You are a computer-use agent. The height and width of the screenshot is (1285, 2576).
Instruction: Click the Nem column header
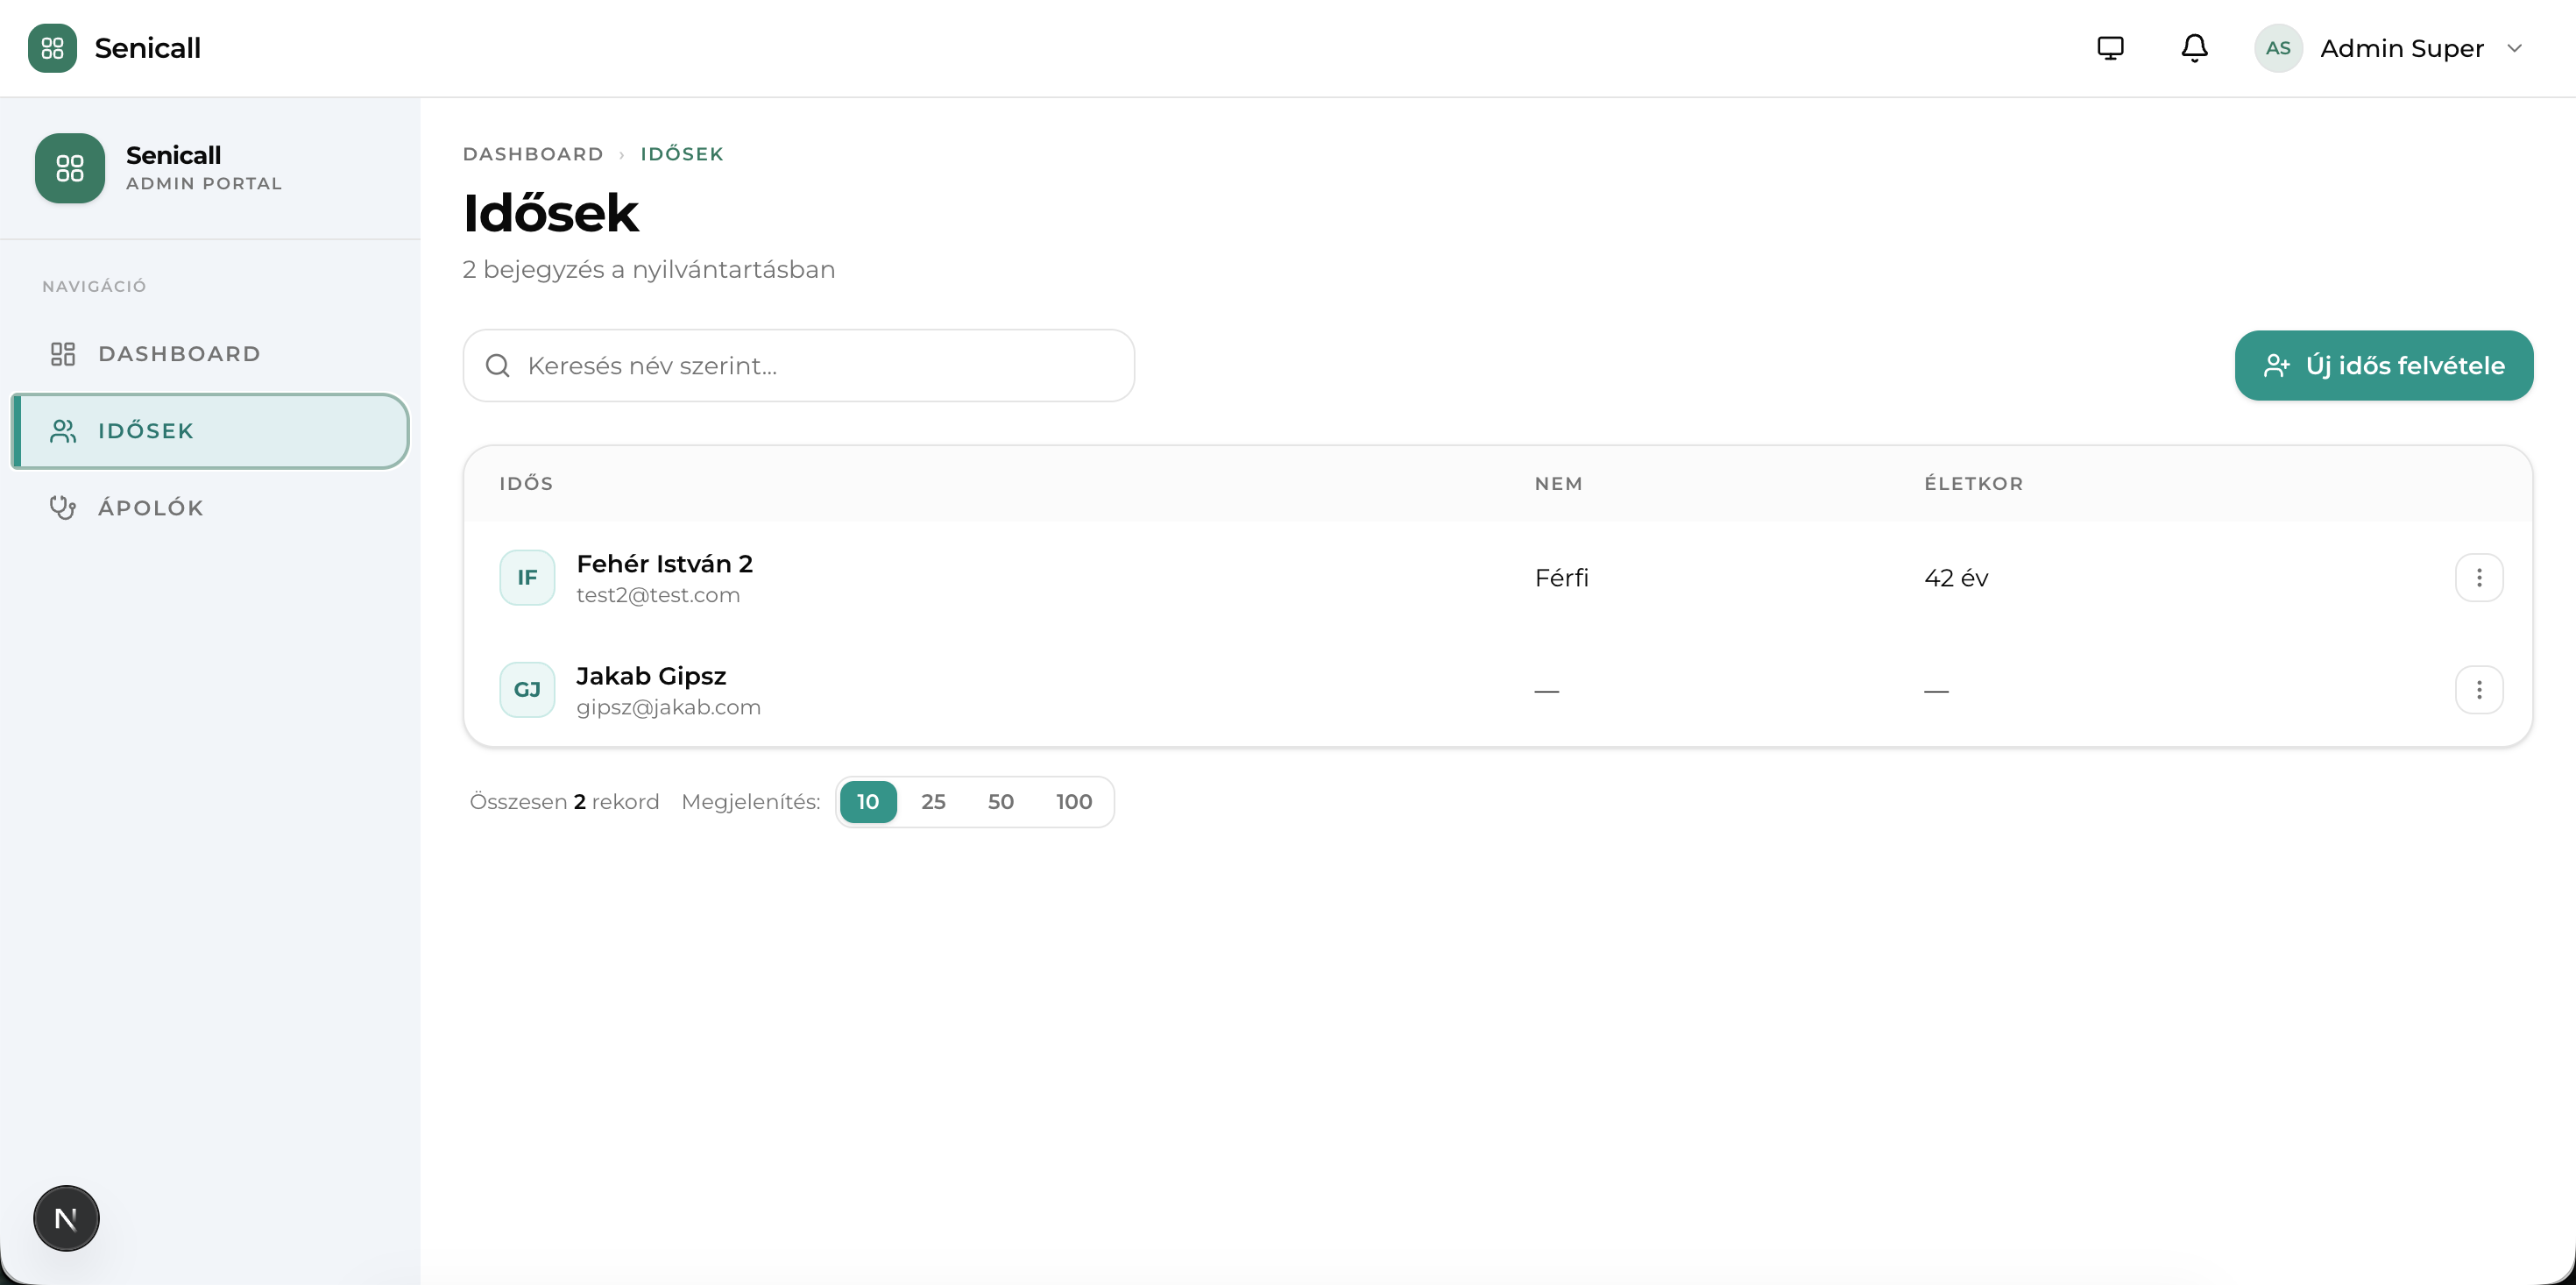1558,483
